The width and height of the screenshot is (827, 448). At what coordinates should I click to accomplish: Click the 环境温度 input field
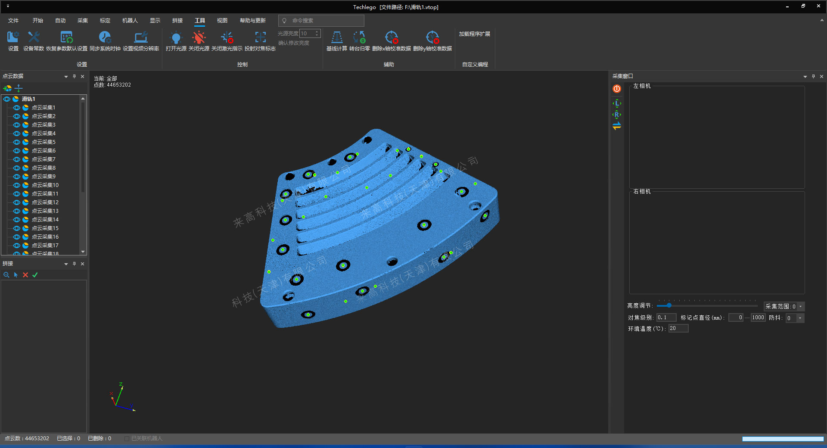pyautogui.click(x=678, y=329)
